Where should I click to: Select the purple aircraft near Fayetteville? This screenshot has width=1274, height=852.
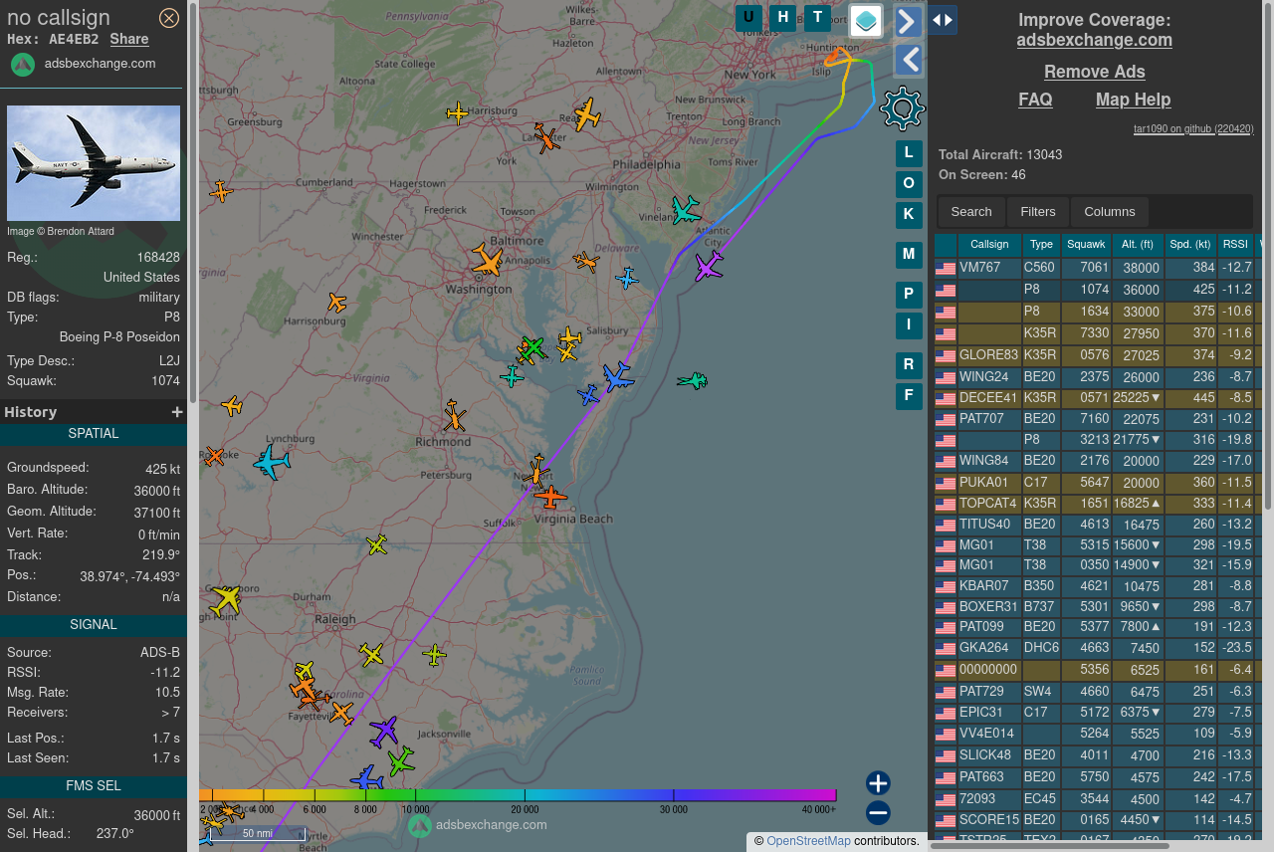[384, 732]
